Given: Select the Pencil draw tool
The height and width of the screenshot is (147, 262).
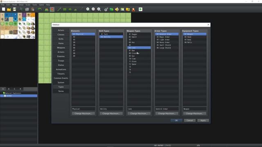Looking at the screenshot, I should click(59, 9).
